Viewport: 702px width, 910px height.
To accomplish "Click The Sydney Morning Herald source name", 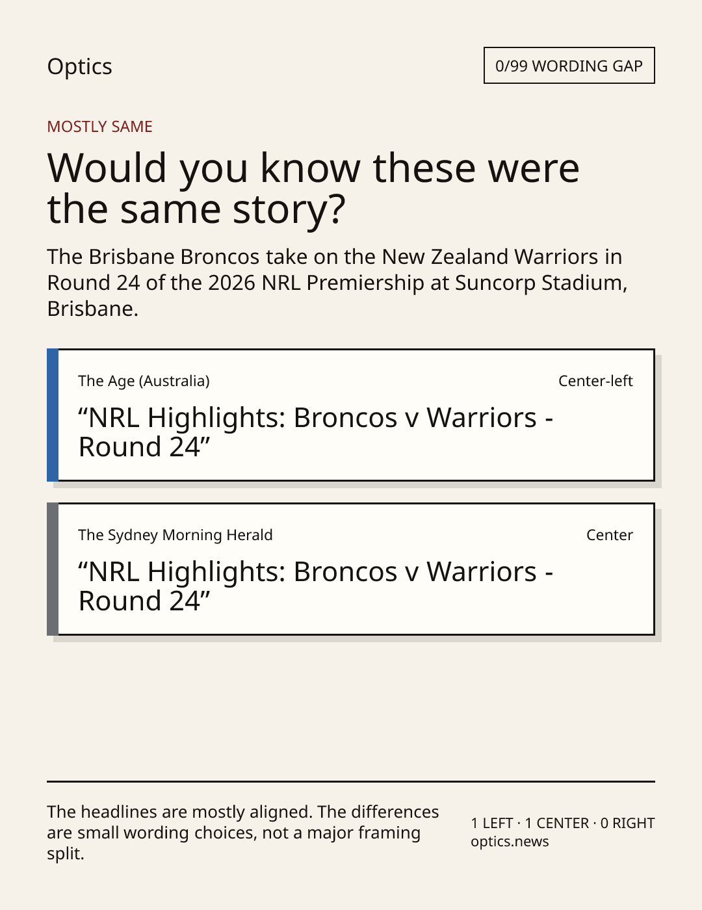I will [175, 535].
